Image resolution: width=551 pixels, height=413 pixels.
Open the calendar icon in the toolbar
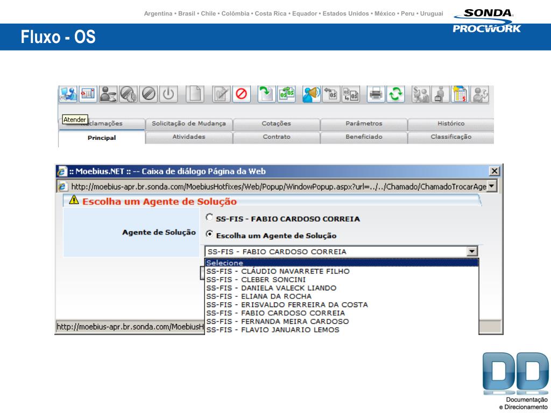tap(88, 94)
